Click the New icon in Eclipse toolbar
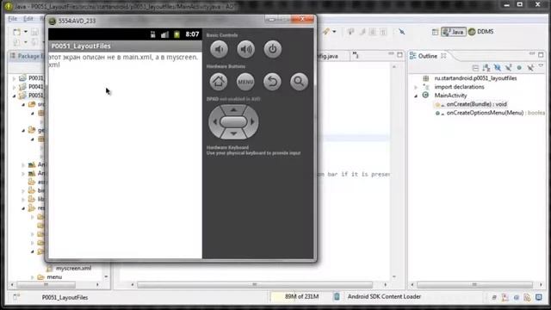Screen dimensions: 551x310 (16, 32)
